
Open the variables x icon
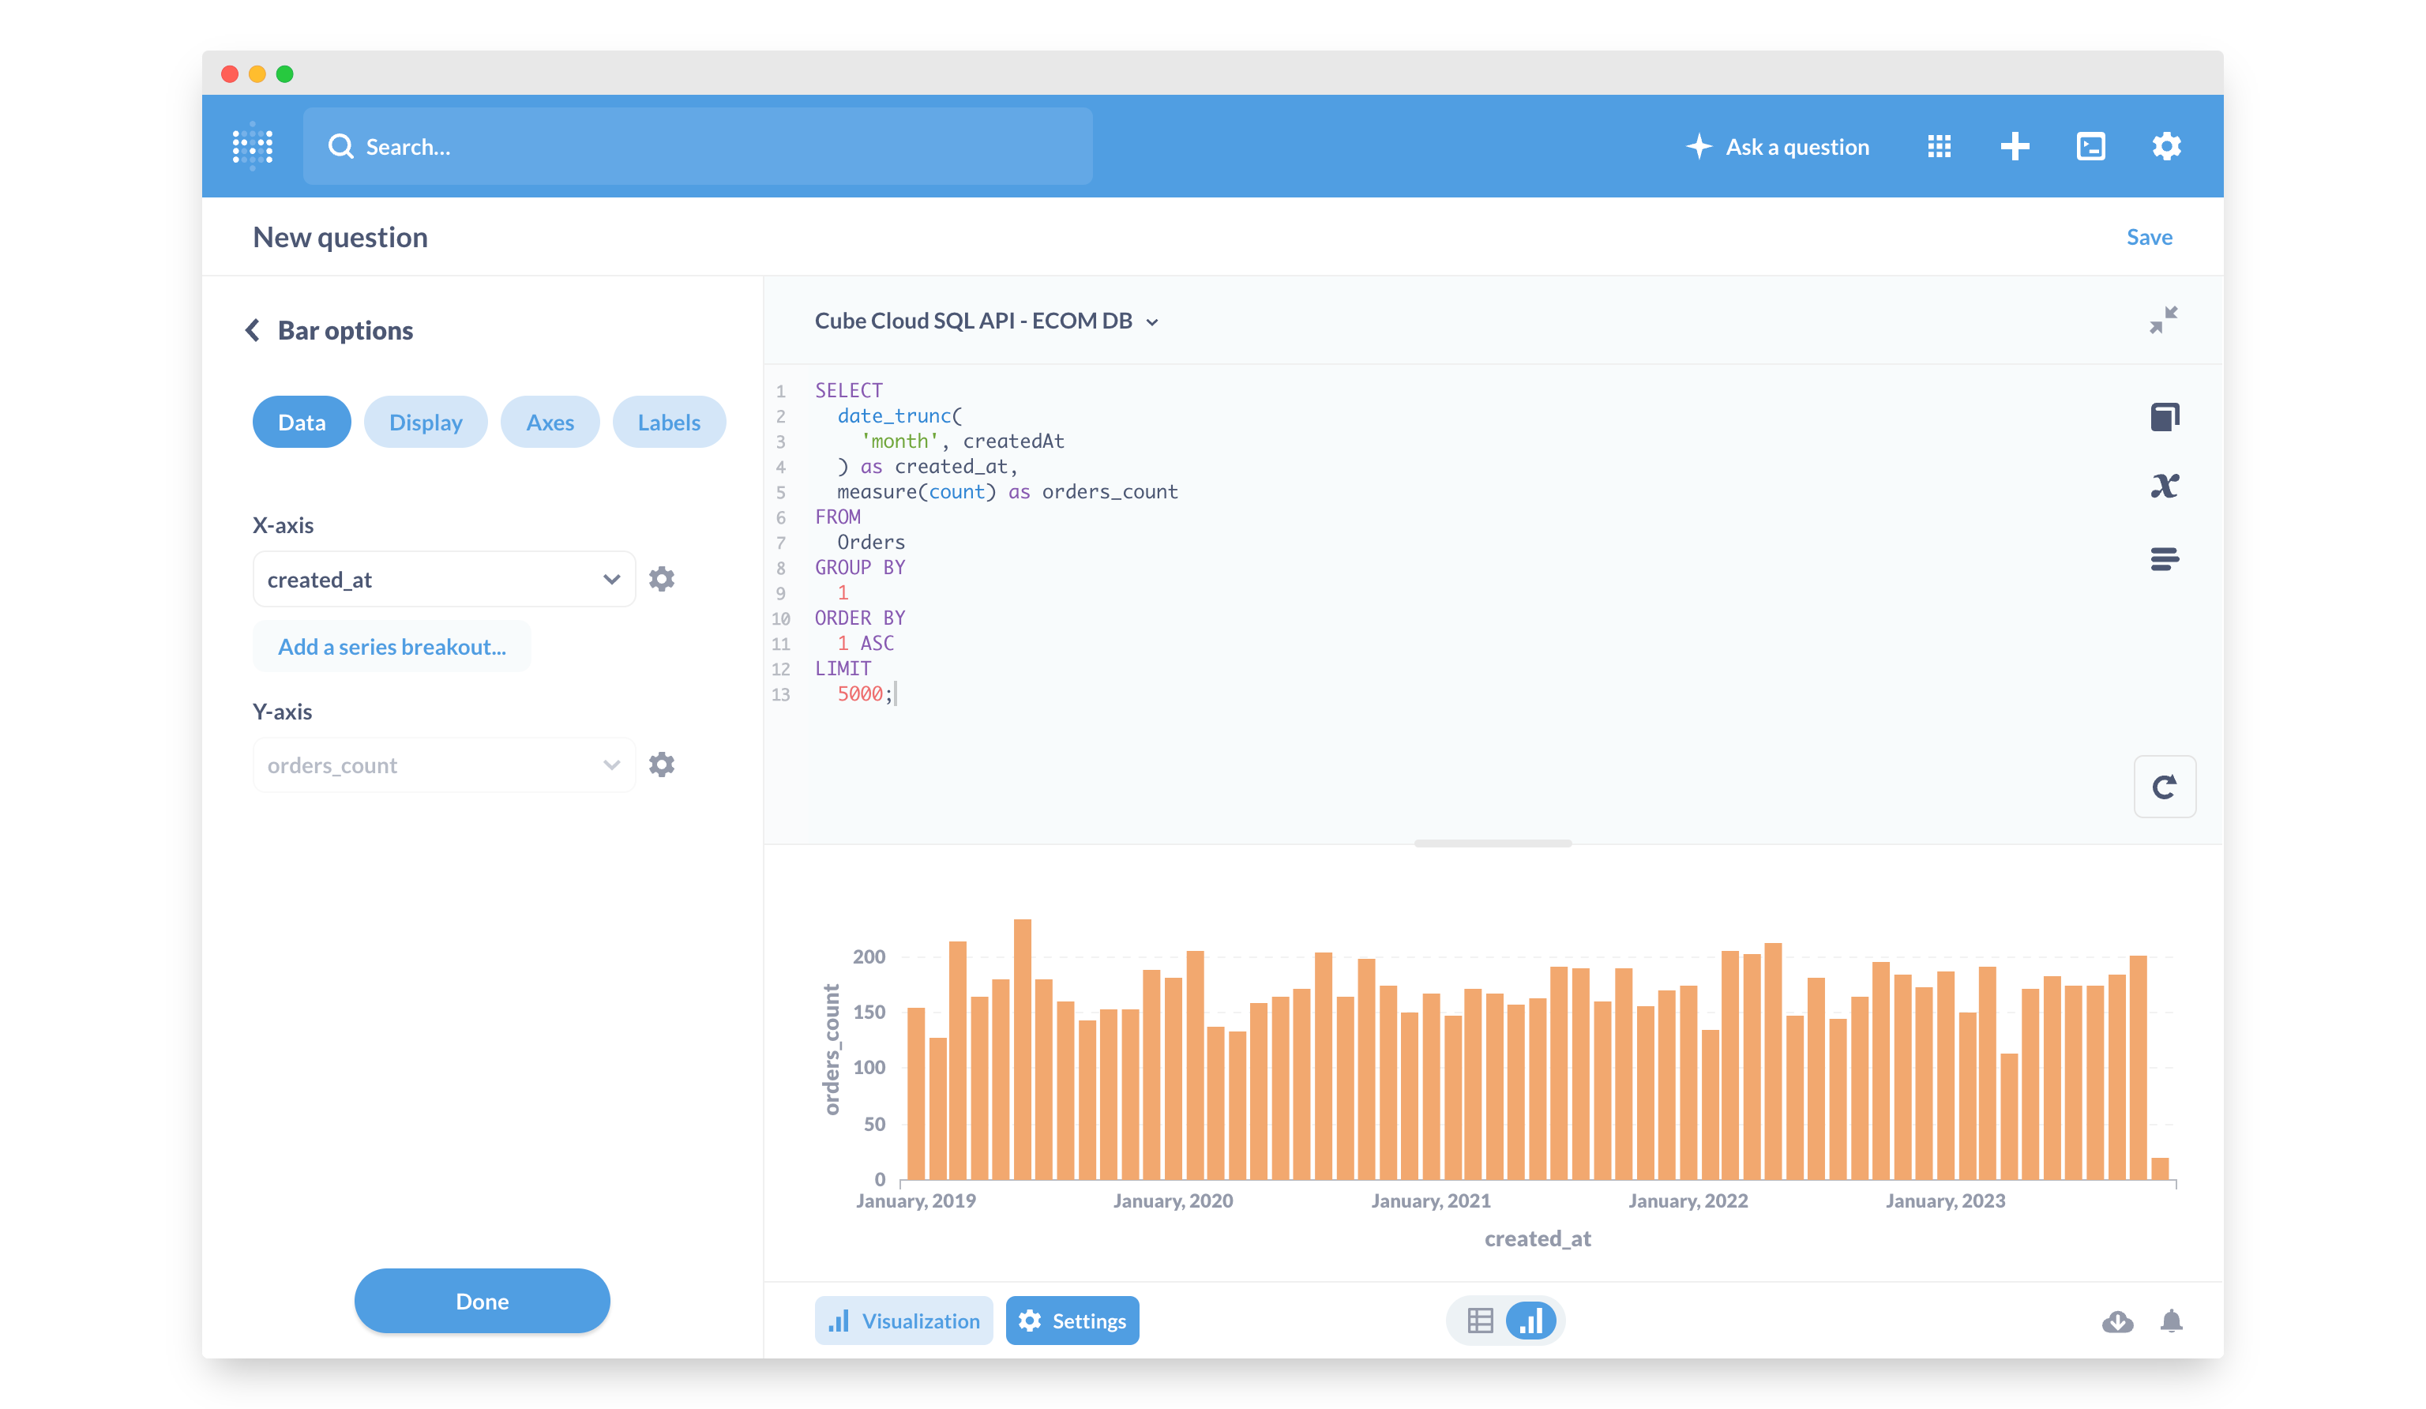pos(2164,486)
